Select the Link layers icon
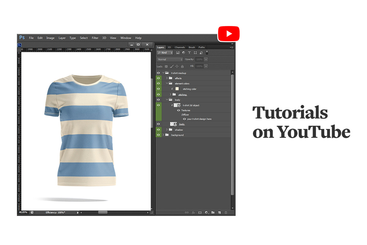Viewport: 367px width, 245px height. [x=187, y=212]
